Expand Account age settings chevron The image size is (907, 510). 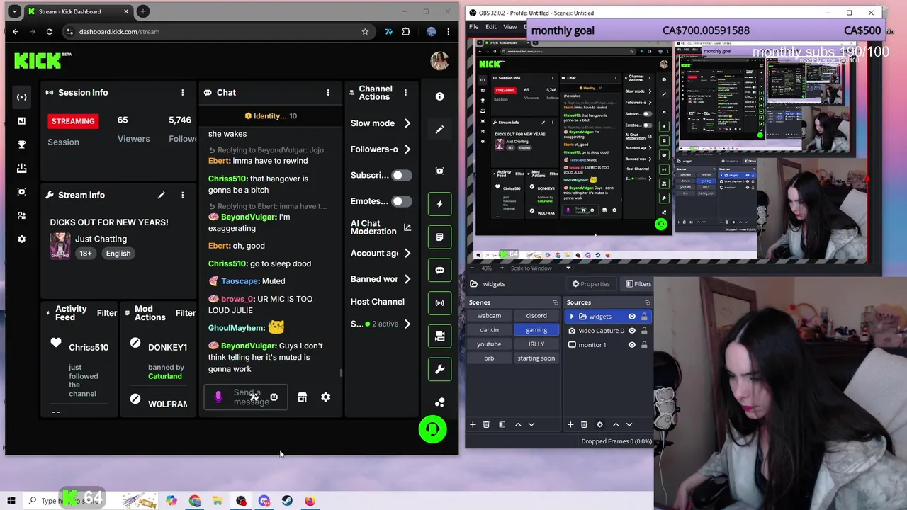coord(407,253)
